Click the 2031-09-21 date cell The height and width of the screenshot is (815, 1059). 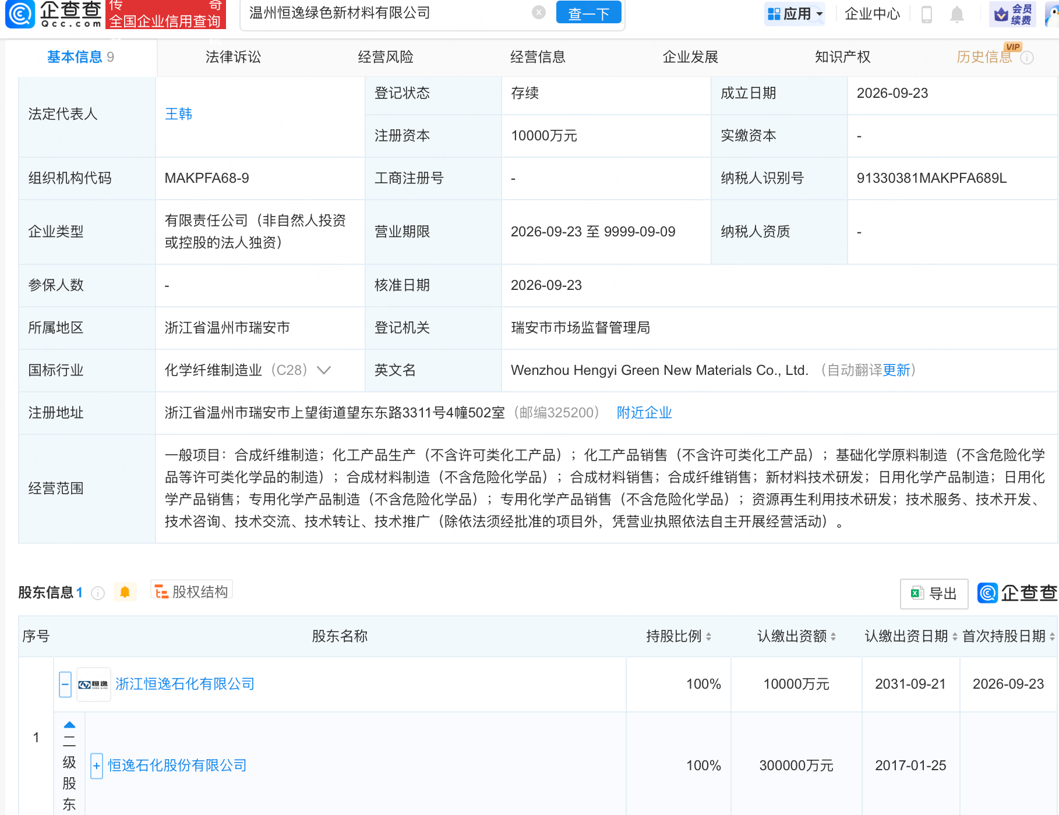(910, 684)
